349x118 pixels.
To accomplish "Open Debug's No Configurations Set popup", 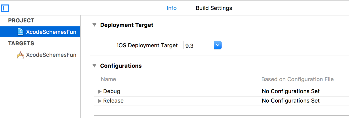I will (291, 91).
